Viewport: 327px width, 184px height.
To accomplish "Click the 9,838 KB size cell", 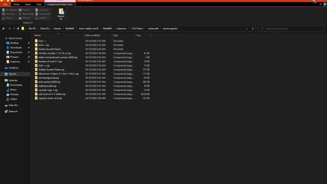I will click(x=145, y=94).
